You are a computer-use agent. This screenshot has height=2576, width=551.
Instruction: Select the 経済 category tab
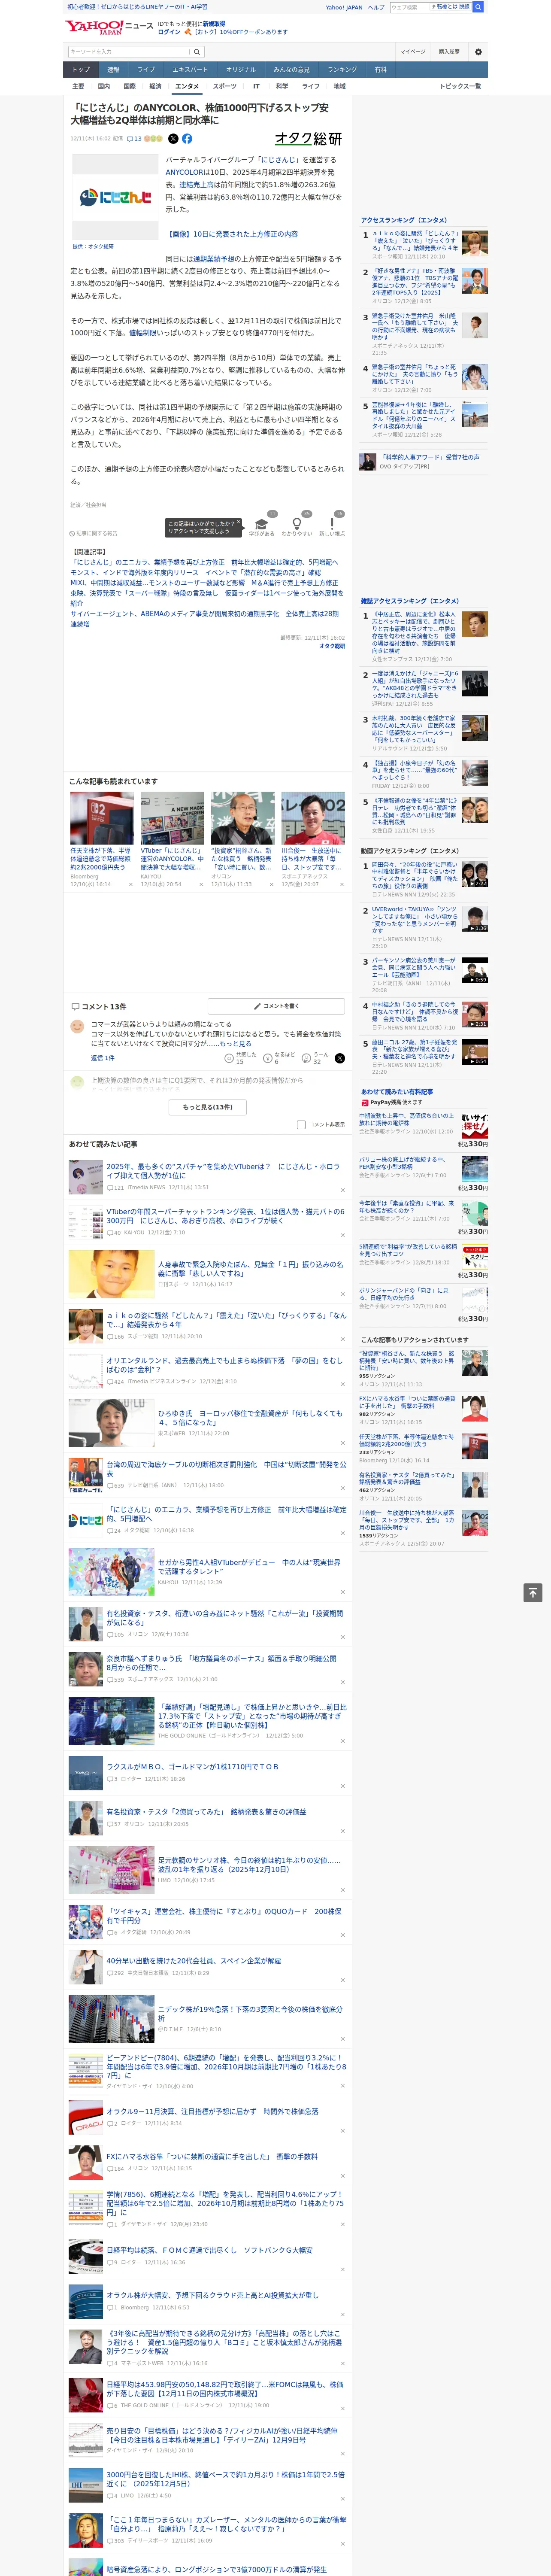[155, 86]
